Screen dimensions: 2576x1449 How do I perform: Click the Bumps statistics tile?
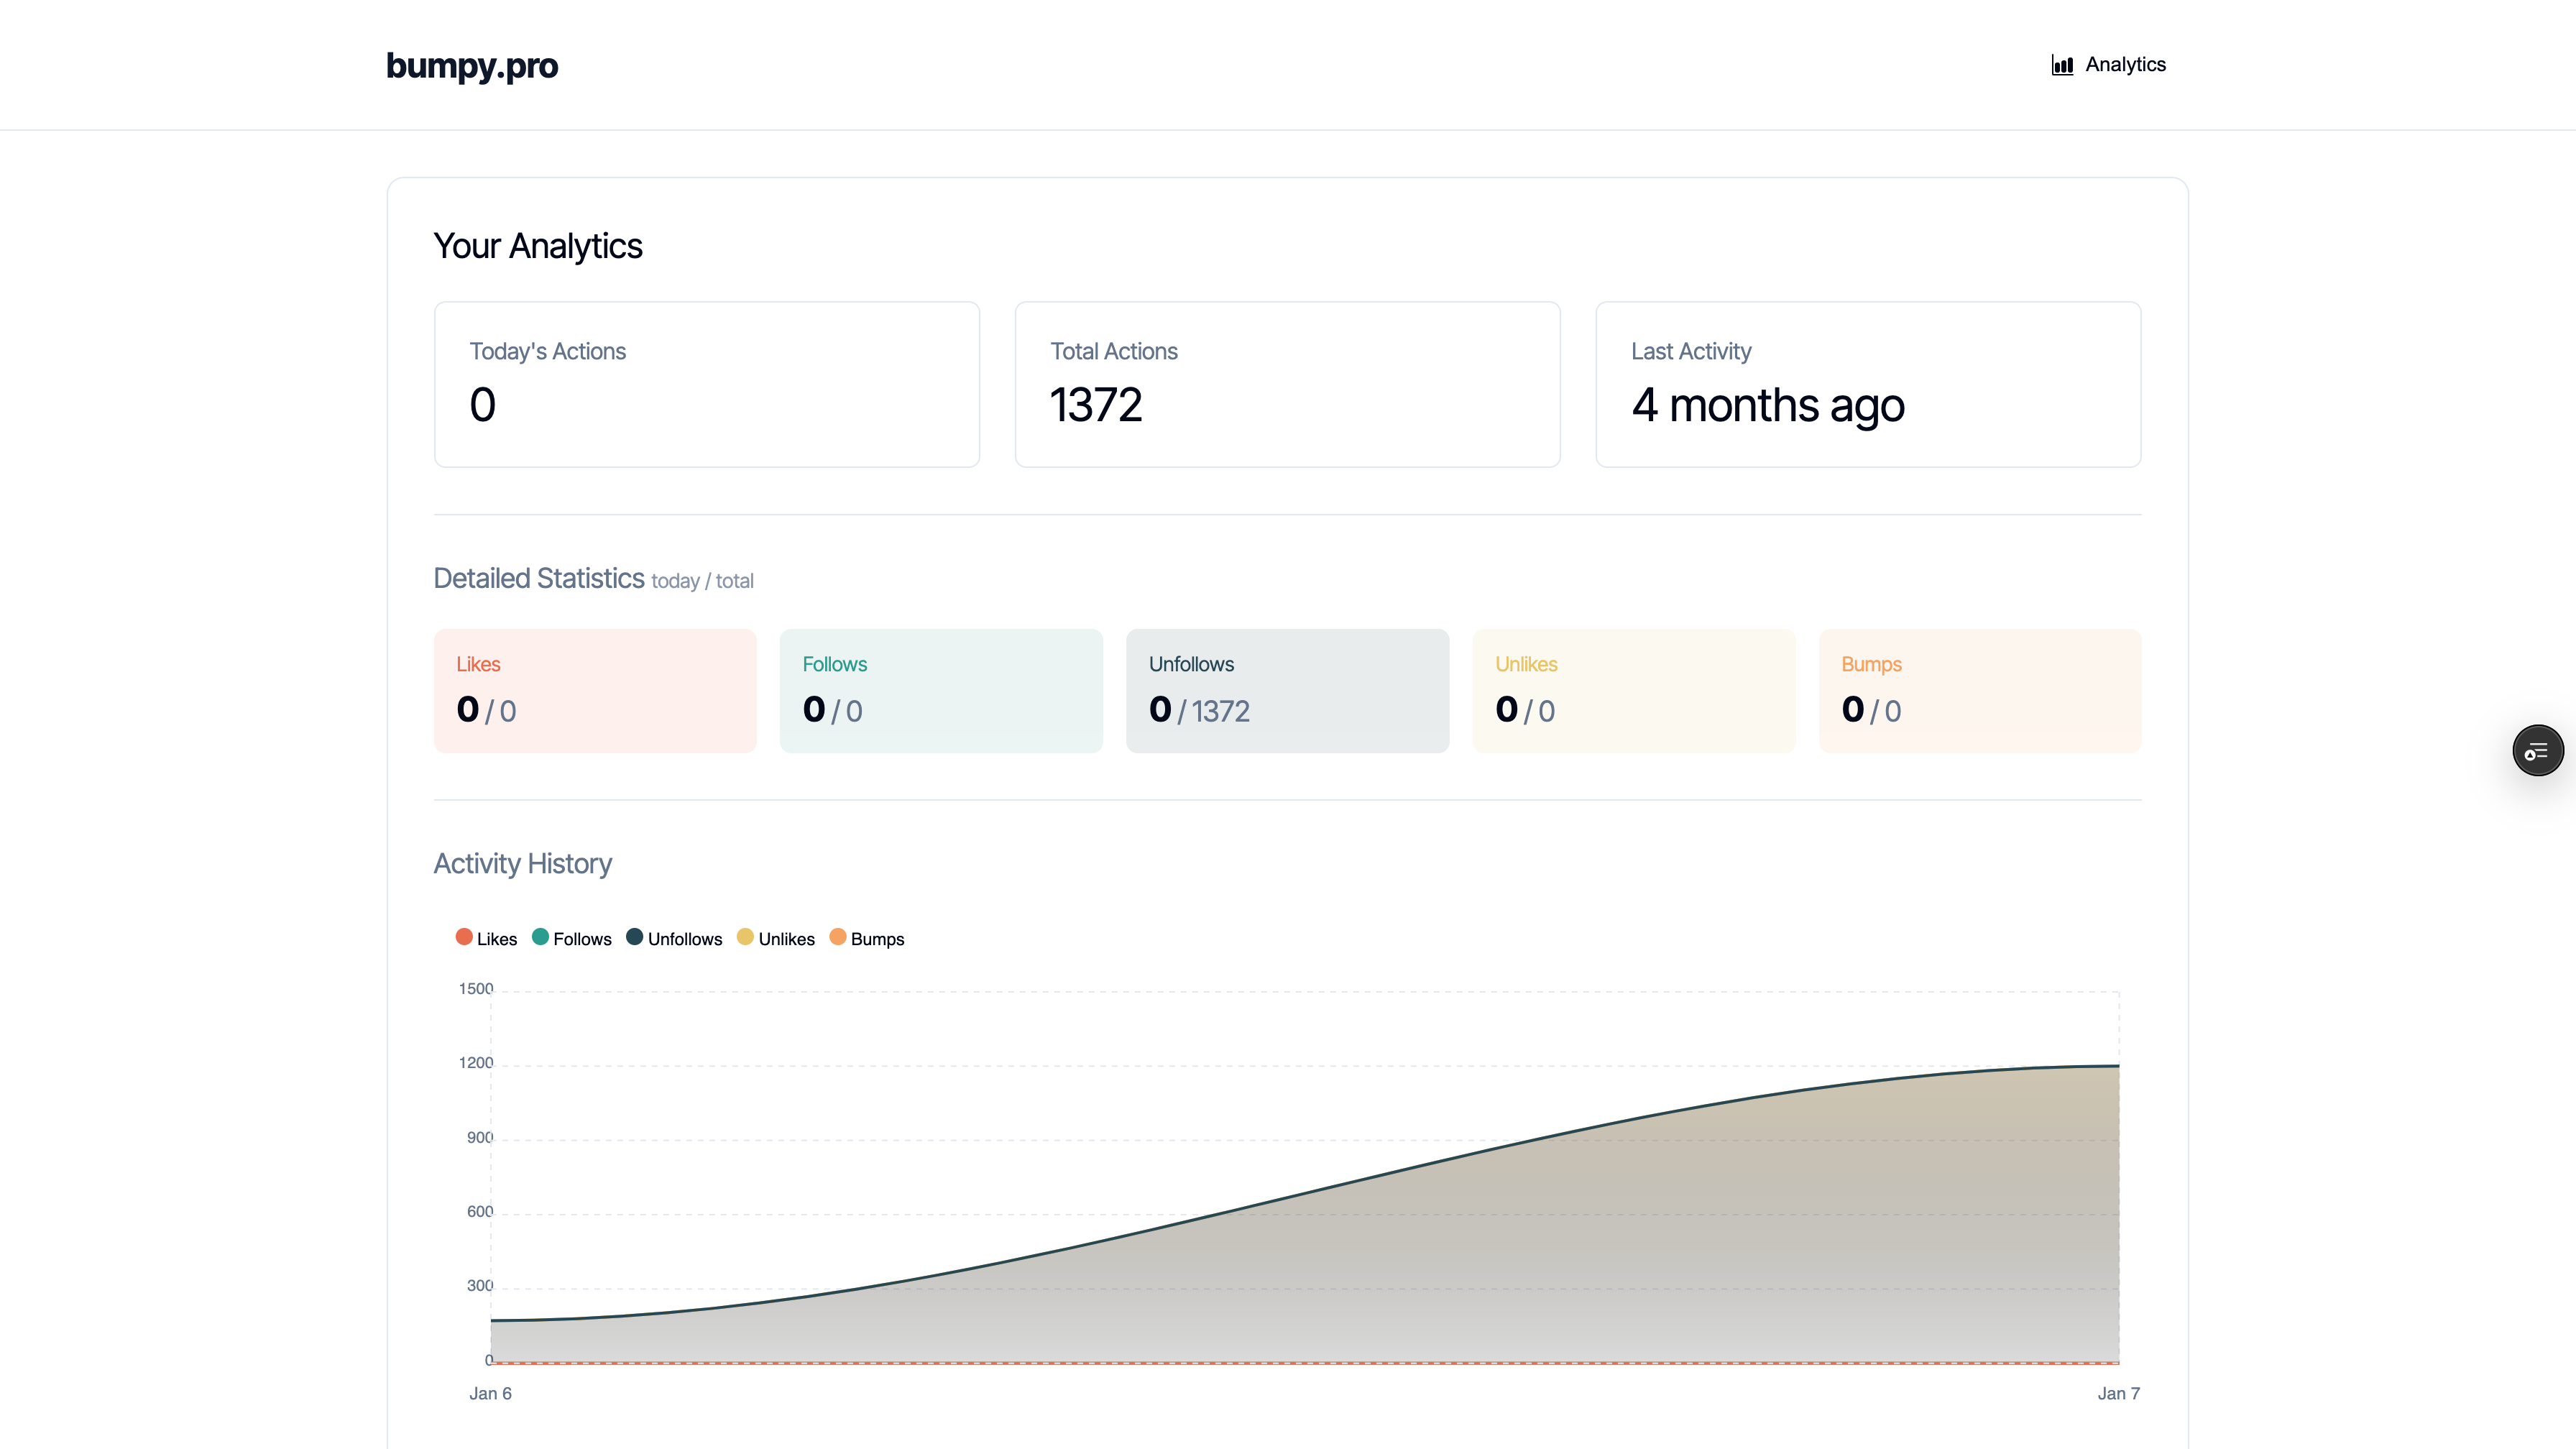[1979, 690]
